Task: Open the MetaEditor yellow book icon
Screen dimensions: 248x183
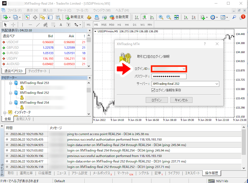Action: tap(89, 17)
